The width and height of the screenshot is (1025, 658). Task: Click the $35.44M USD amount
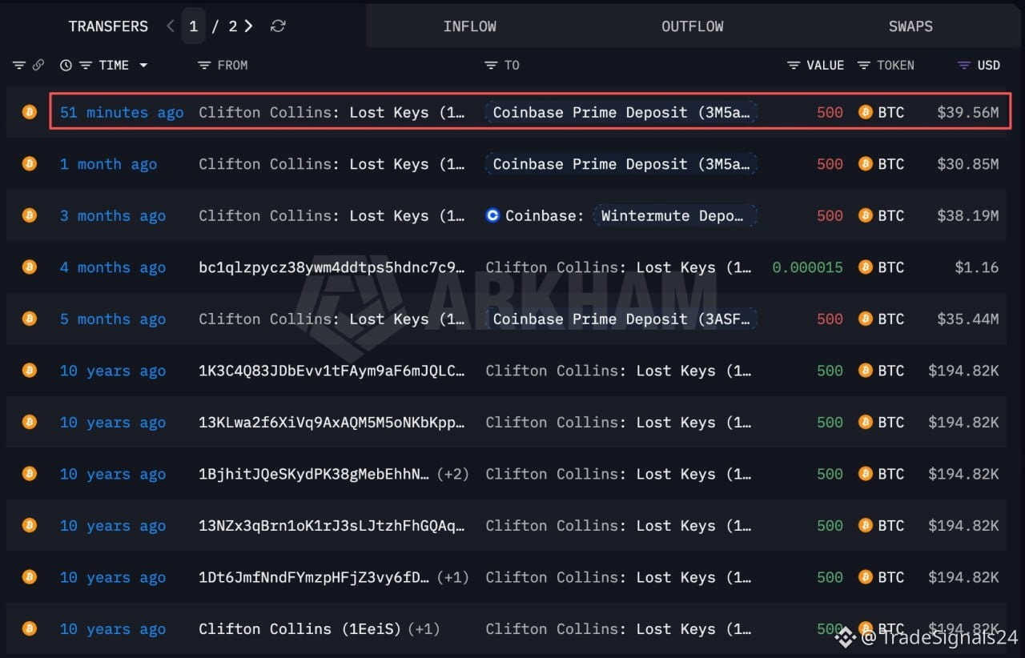click(x=968, y=319)
